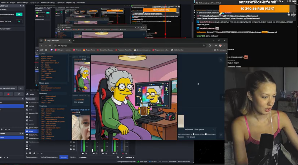Move selected source up in Sources list
The width and height of the screenshot is (298, 165).
38,153
